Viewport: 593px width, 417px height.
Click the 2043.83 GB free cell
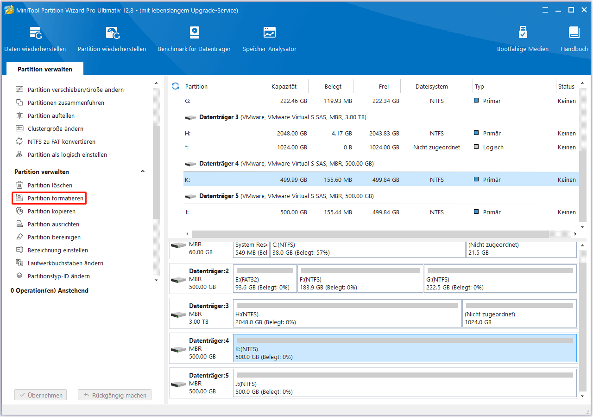[384, 133]
